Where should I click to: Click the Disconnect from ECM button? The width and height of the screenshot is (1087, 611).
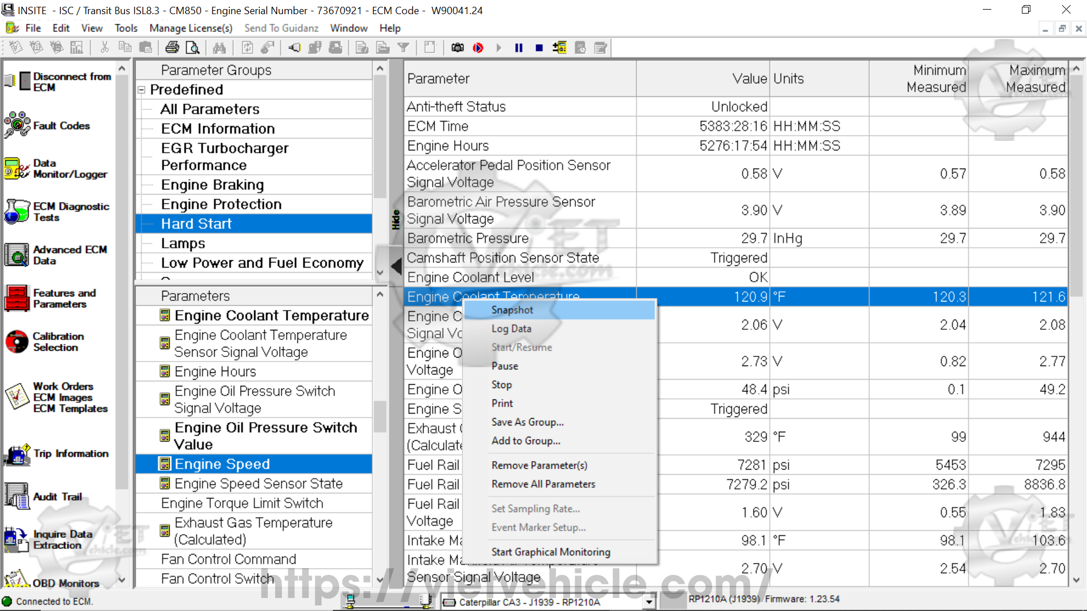(x=57, y=81)
